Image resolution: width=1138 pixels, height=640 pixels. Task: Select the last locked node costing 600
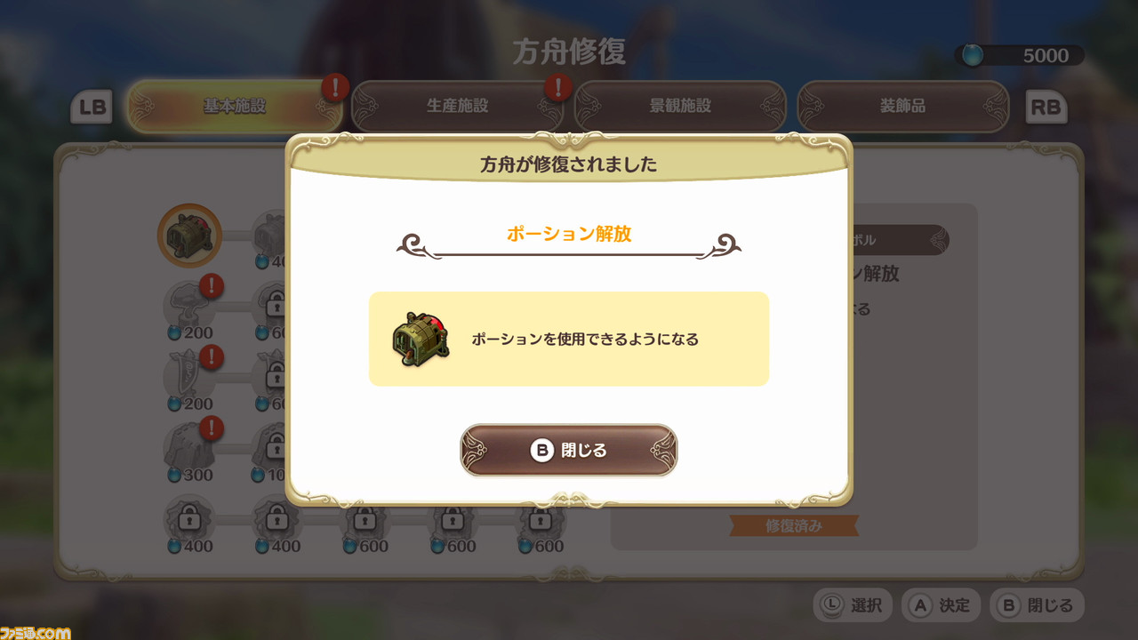point(541,518)
